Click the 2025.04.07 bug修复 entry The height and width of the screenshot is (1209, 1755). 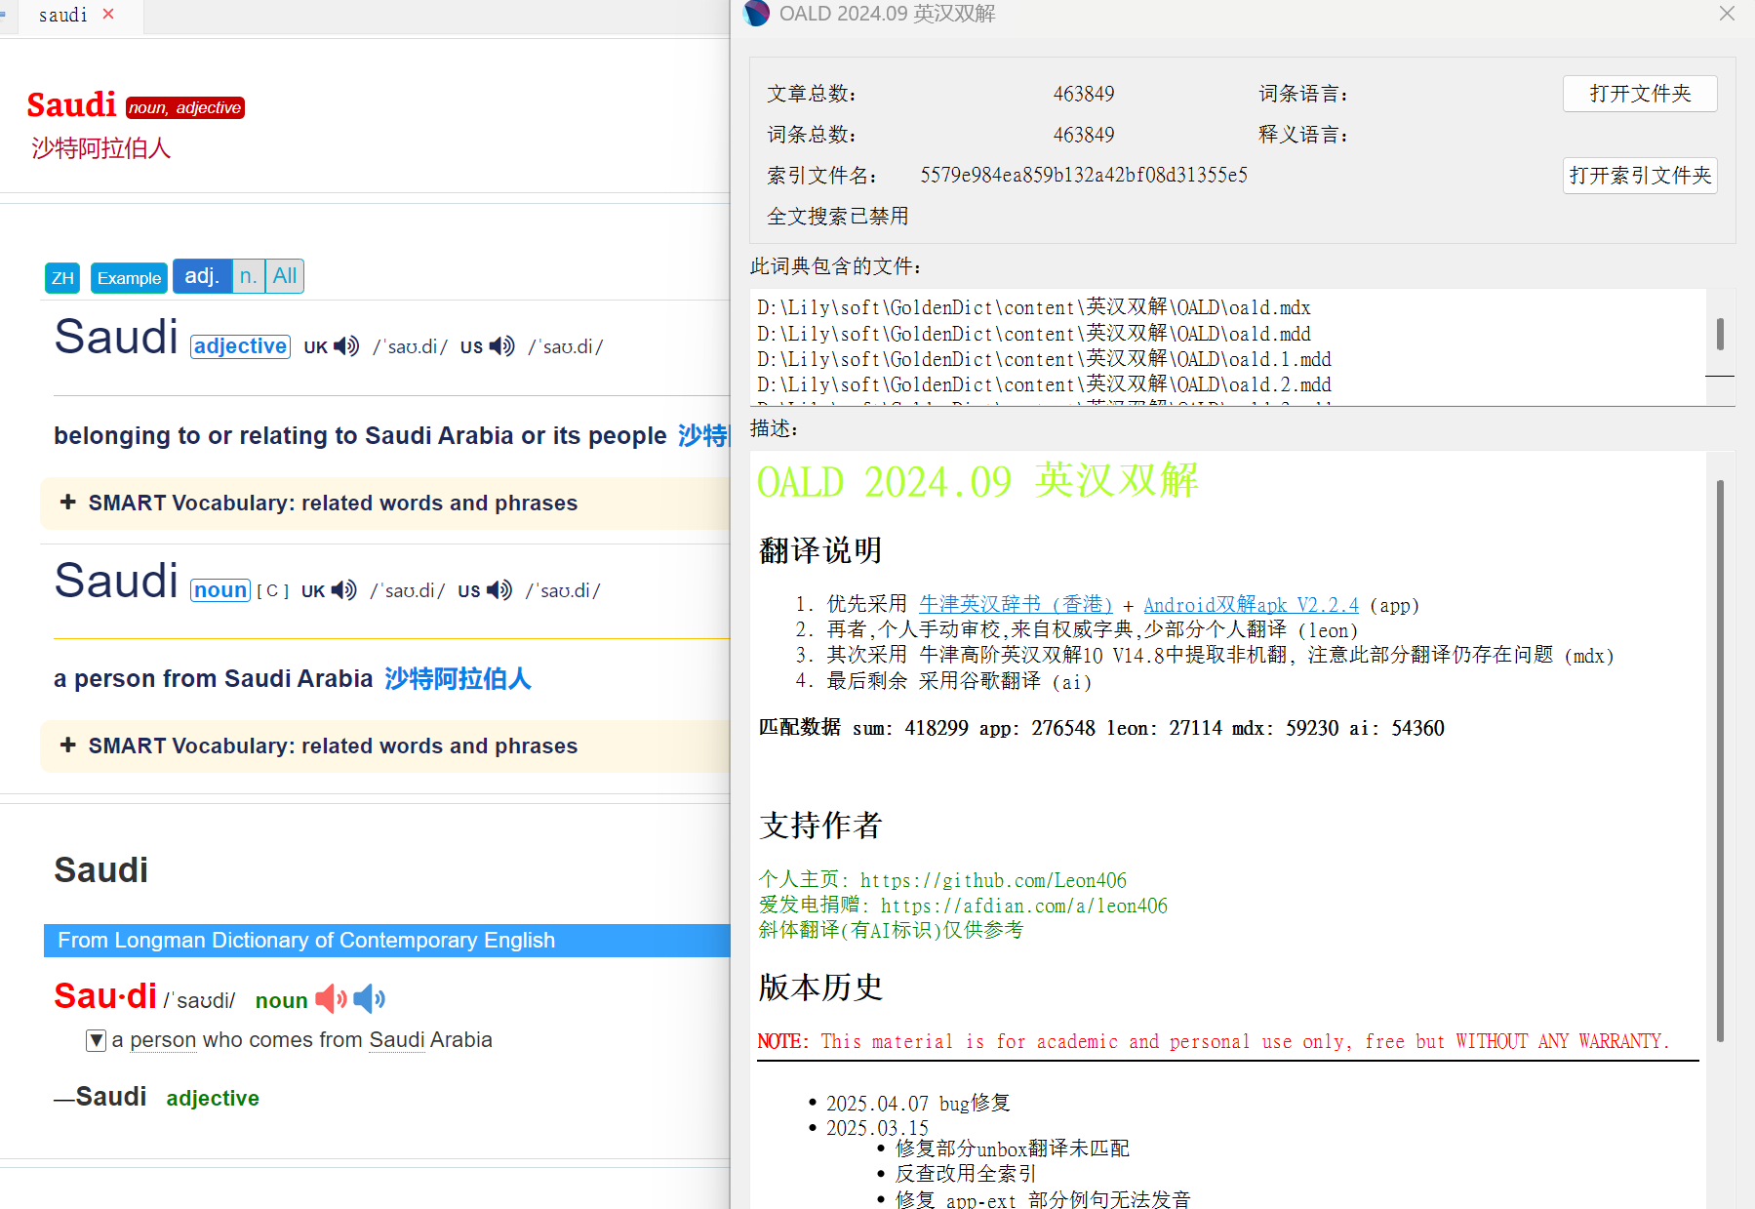tap(918, 1104)
